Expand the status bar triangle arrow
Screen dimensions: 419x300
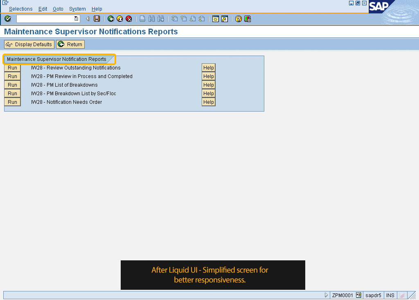click(326, 295)
